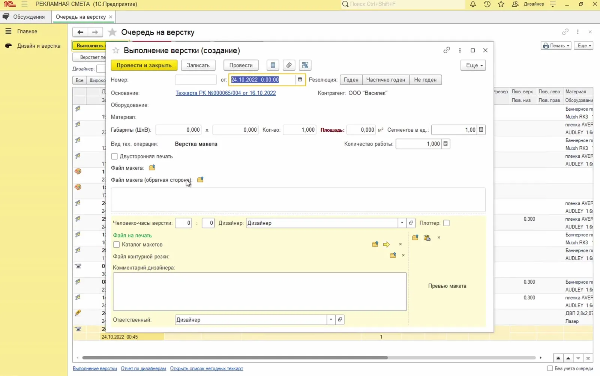
Task: Choose file for Файл макета (обратная сторона)
Action: [x=200, y=180]
